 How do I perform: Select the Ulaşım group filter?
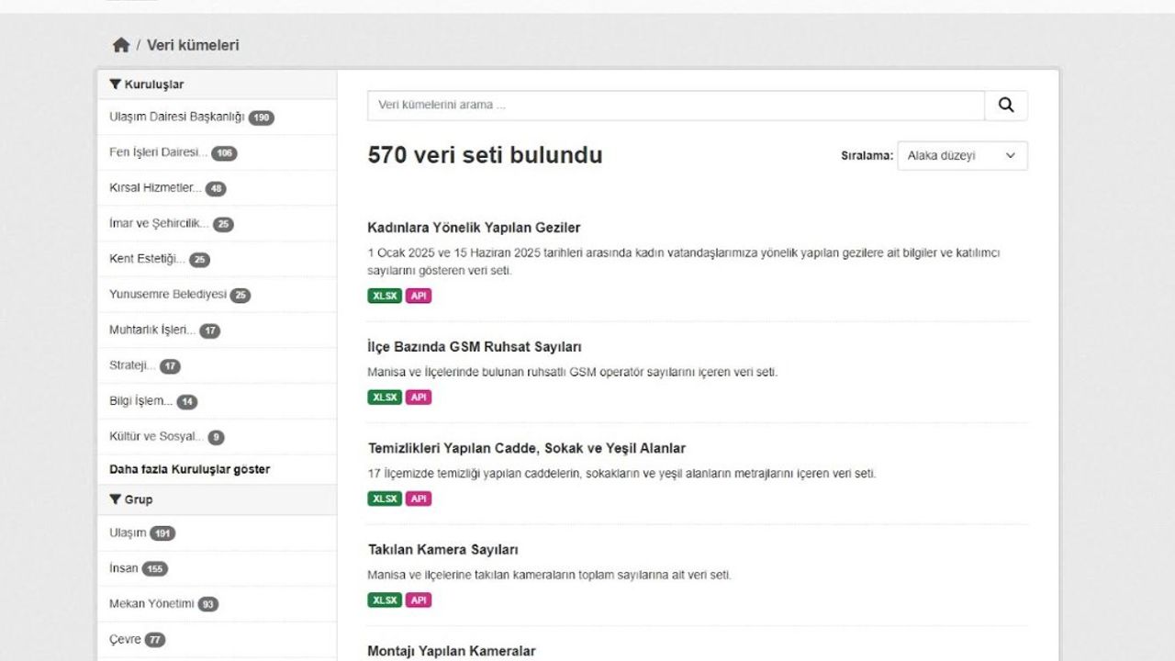pyautogui.click(x=128, y=532)
